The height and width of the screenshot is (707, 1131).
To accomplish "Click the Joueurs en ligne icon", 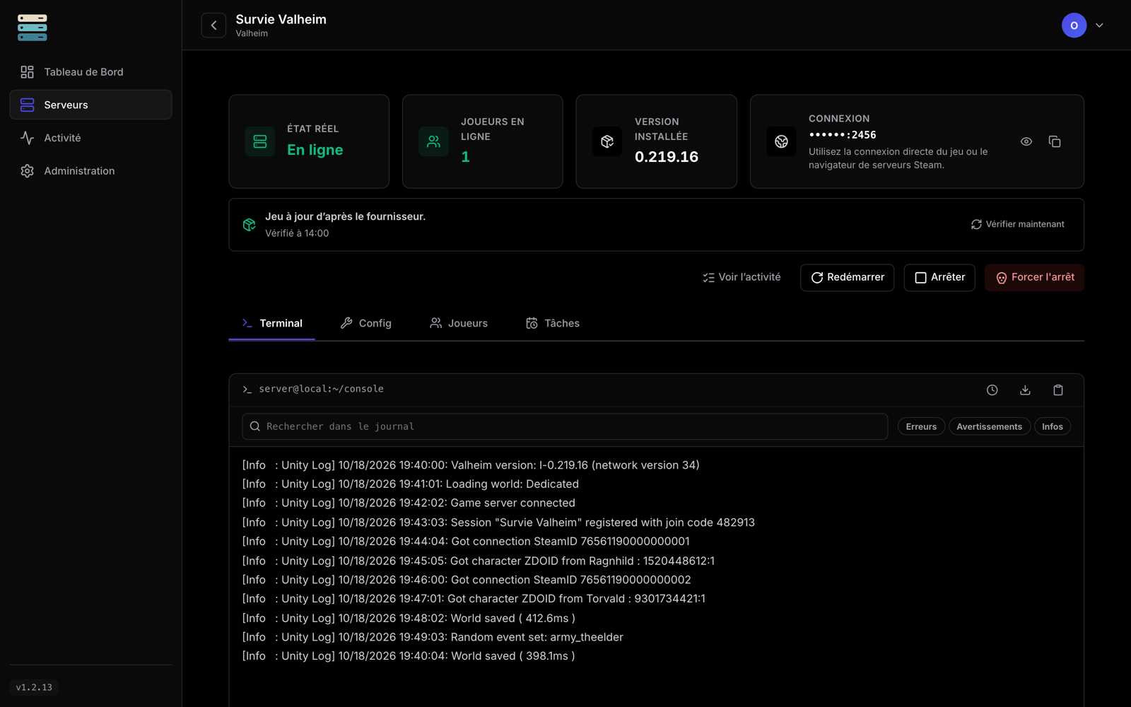I will (x=434, y=141).
